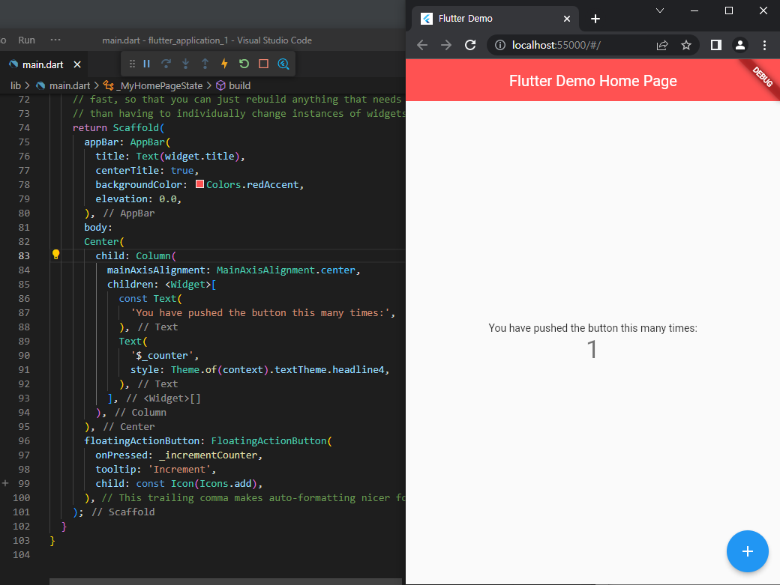Click 'FloatingActionButton(' constructor in code
This screenshot has height=585, width=780.
click(x=271, y=441)
